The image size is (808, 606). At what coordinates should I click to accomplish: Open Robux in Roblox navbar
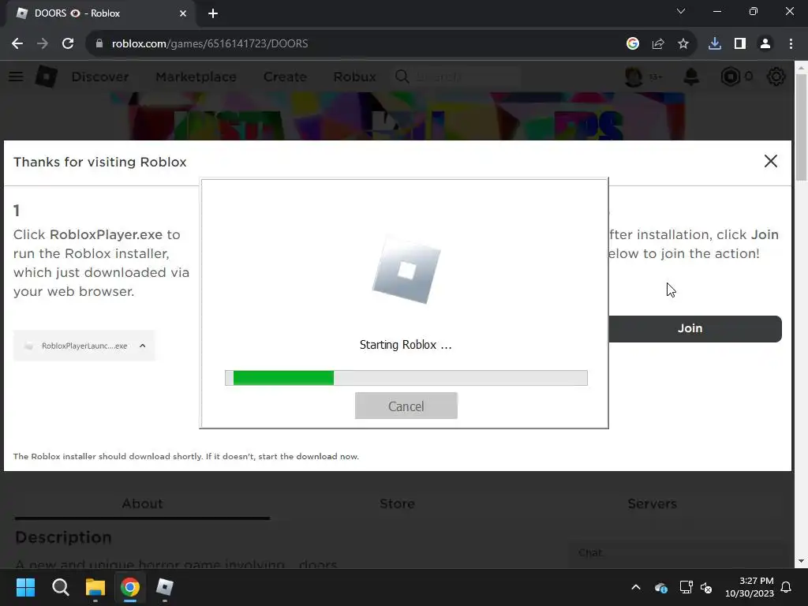(354, 77)
